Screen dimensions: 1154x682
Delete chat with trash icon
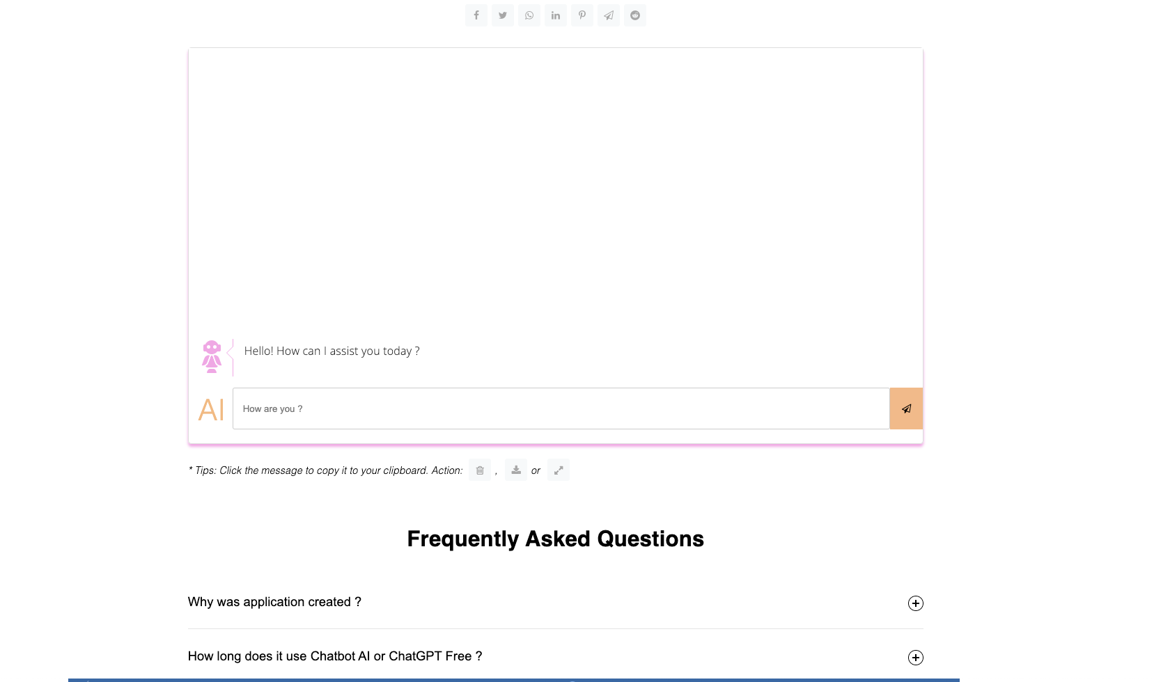tap(480, 470)
